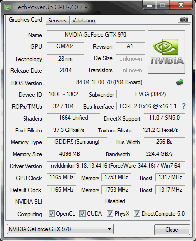The height and width of the screenshot is (241, 196).
Task: Click the Name field NVIDIA GeForce GTX 970
Action: pos(96,35)
